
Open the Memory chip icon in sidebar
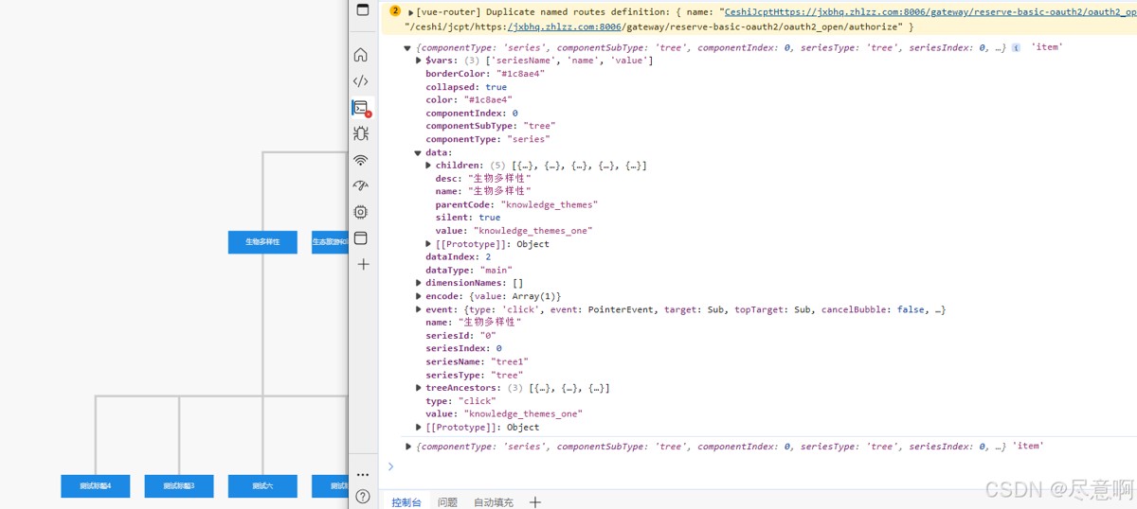point(361,212)
